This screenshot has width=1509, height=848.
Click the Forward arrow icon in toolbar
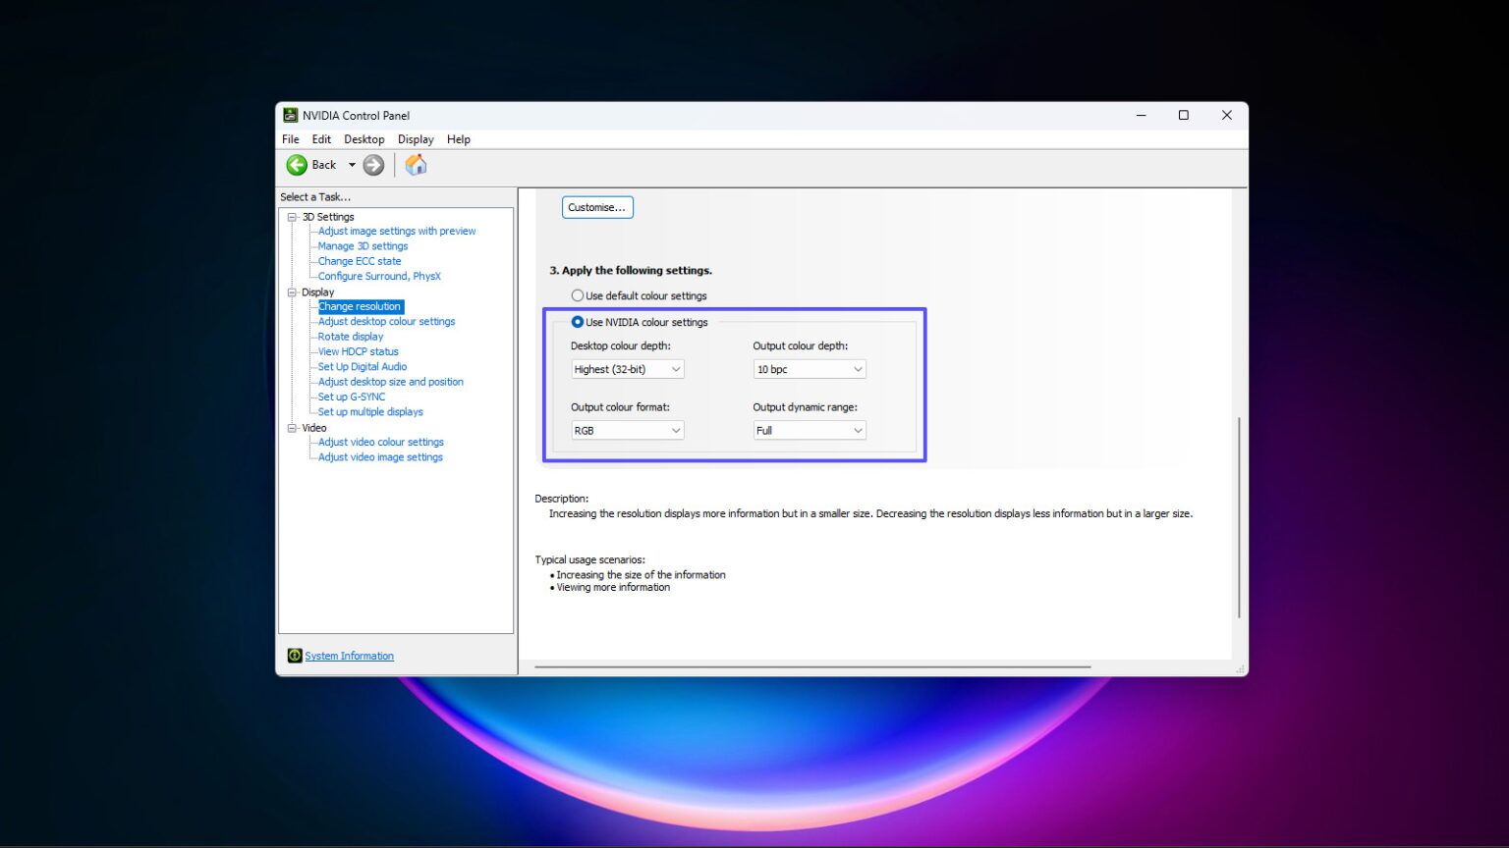373,165
